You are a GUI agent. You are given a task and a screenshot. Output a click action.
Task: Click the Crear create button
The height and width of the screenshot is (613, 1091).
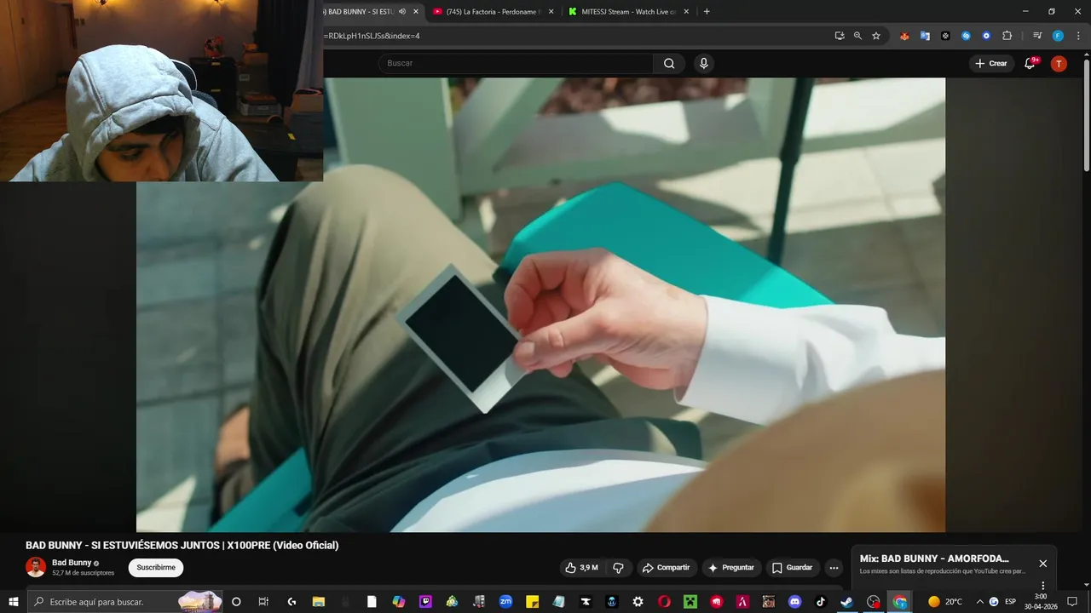point(991,63)
